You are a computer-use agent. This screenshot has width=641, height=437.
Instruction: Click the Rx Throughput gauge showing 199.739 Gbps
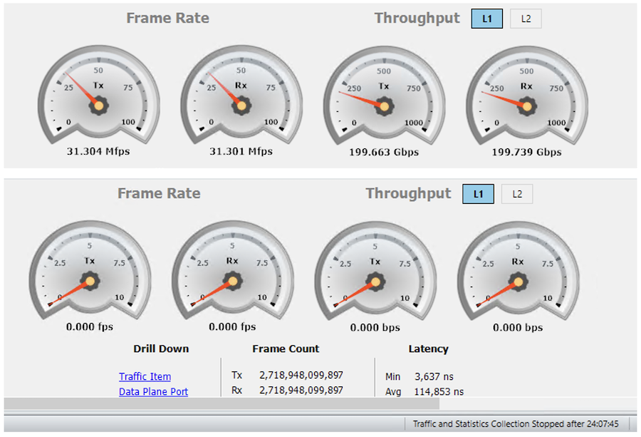(526, 100)
